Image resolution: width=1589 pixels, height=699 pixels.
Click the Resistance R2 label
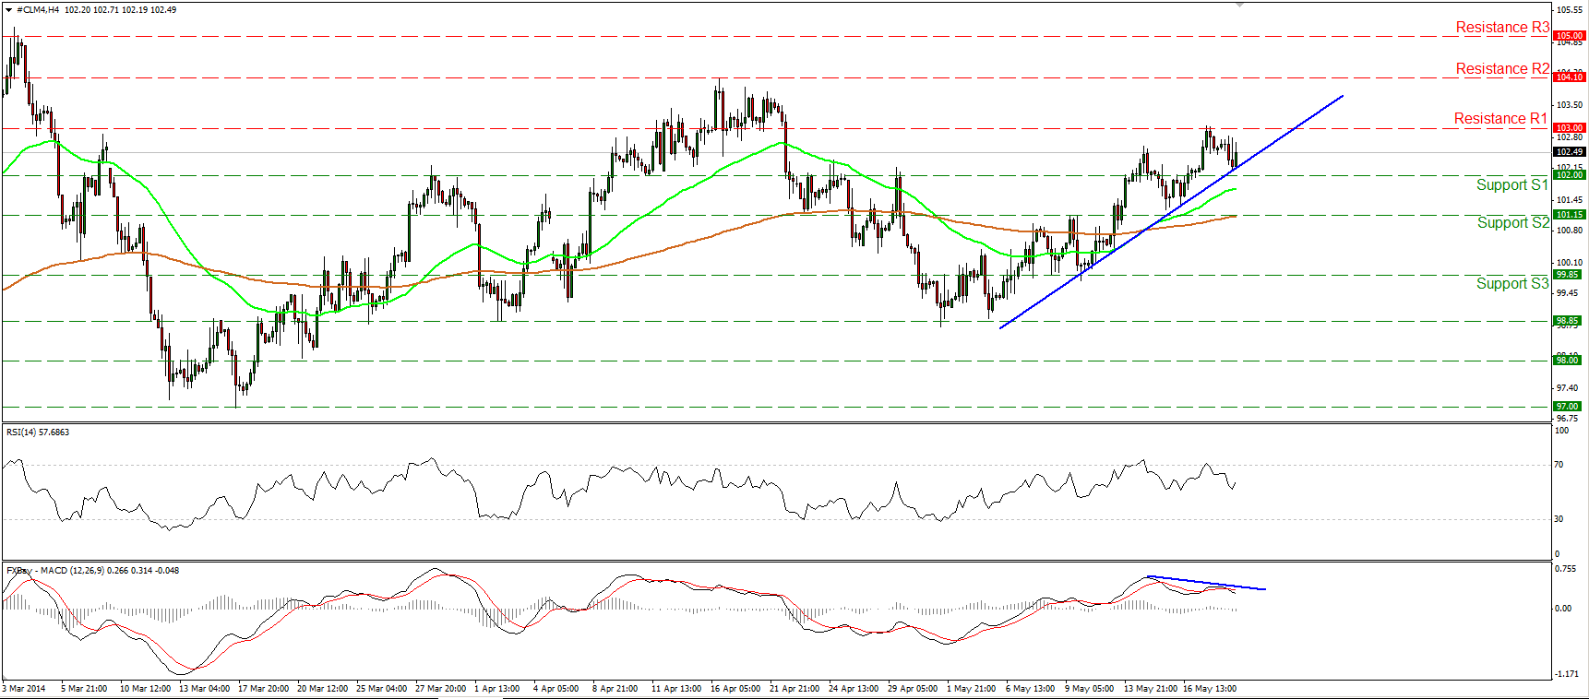click(x=1502, y=69)
